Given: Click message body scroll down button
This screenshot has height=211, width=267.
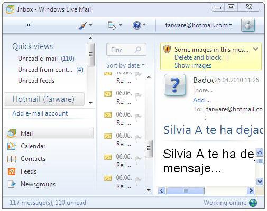Looking at the screenshot, I should 260,181.
